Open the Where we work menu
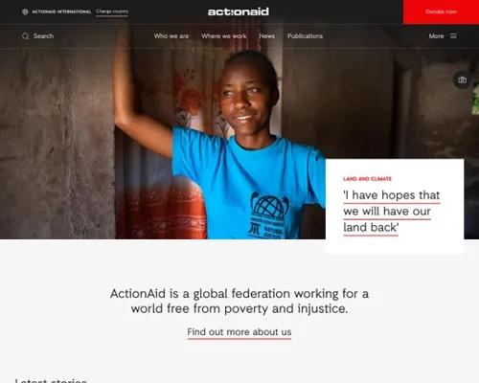The height and width of the screenshot is (383, 479). click(224, 36)
